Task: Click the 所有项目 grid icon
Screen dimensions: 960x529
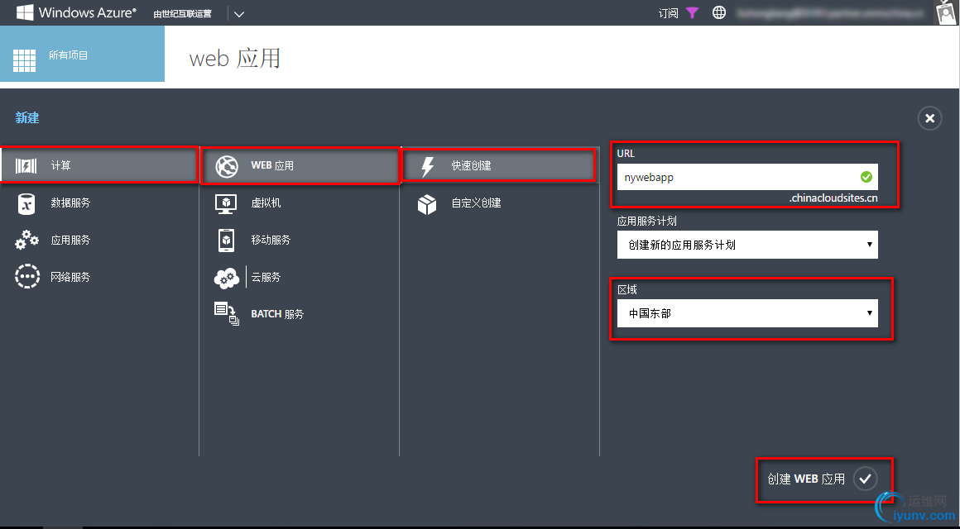Action: click(x=25, y=60)
